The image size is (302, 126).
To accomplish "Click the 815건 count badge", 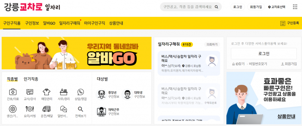I will pos(187,45).
